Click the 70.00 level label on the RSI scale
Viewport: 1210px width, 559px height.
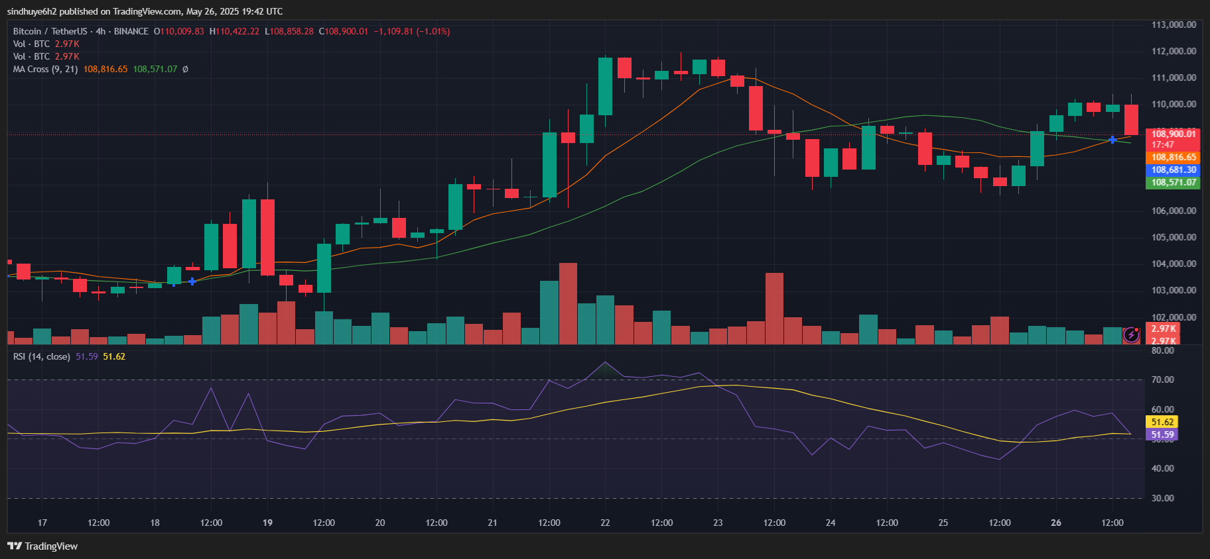1162,380
